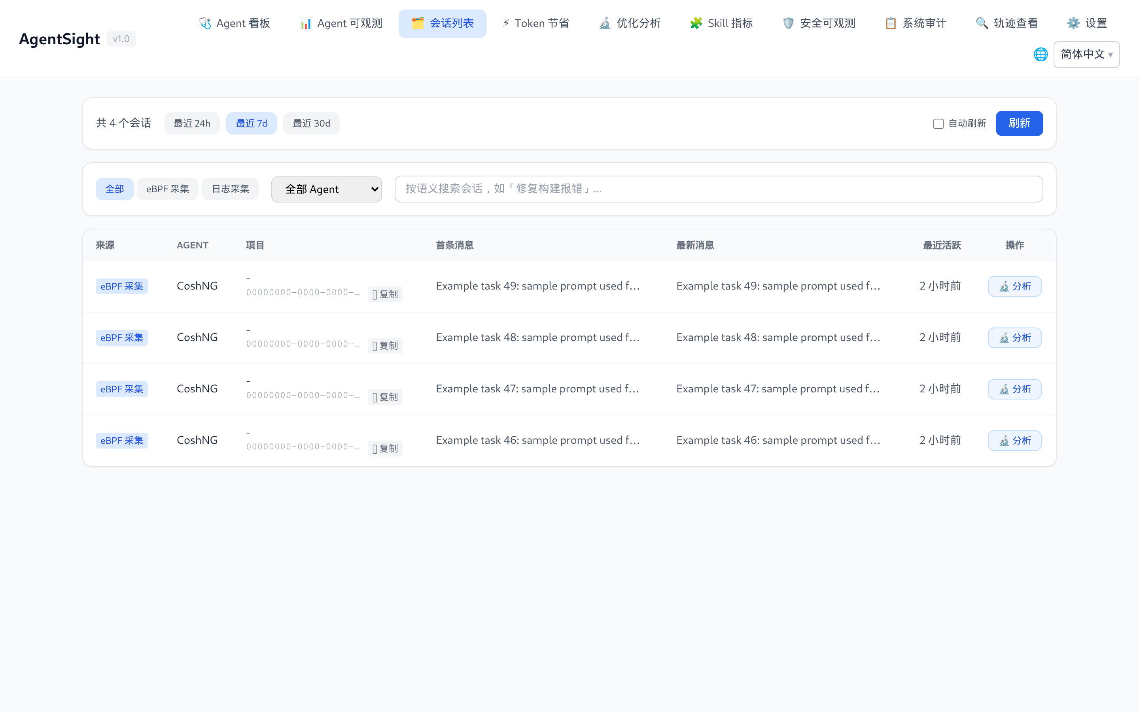The image size is (1139, 712).
Task: Click the 项目 column header
Action: (255, 245)
